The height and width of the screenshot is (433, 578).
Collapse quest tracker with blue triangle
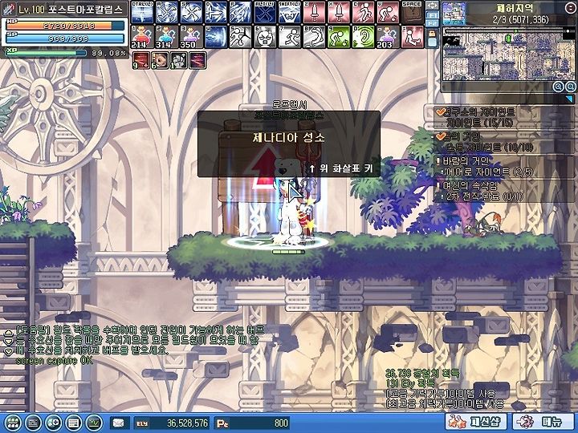coord(570,99)
